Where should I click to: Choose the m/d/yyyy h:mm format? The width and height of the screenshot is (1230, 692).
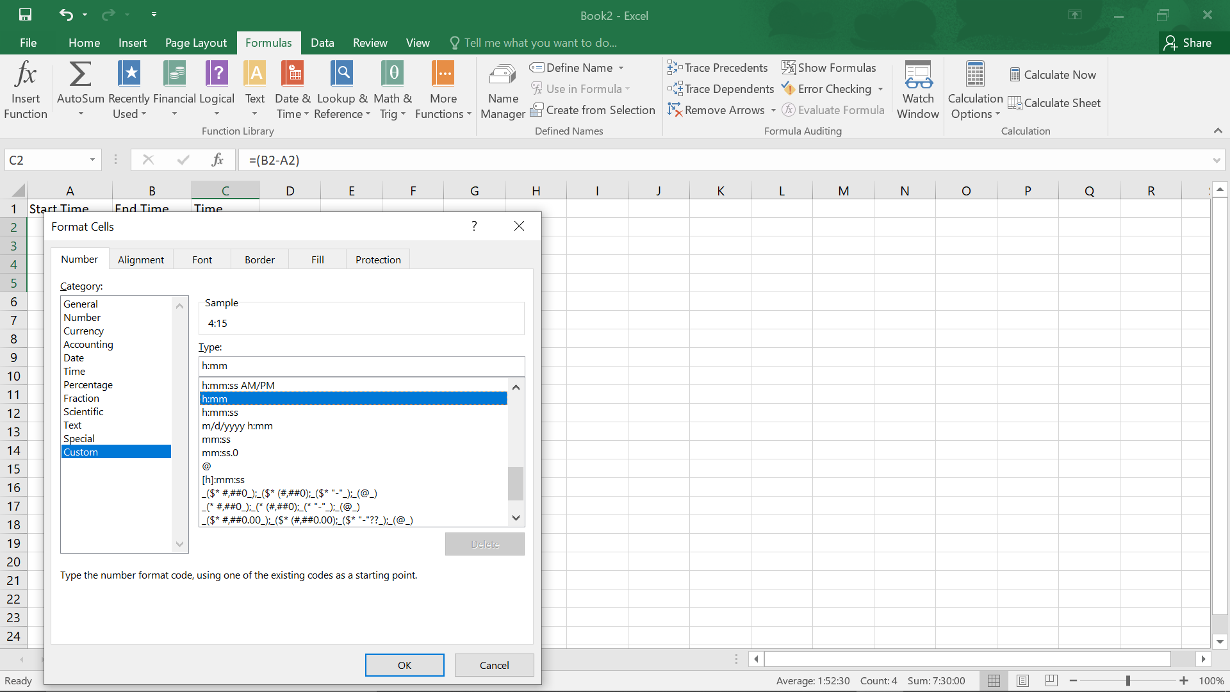click(354, 425)
